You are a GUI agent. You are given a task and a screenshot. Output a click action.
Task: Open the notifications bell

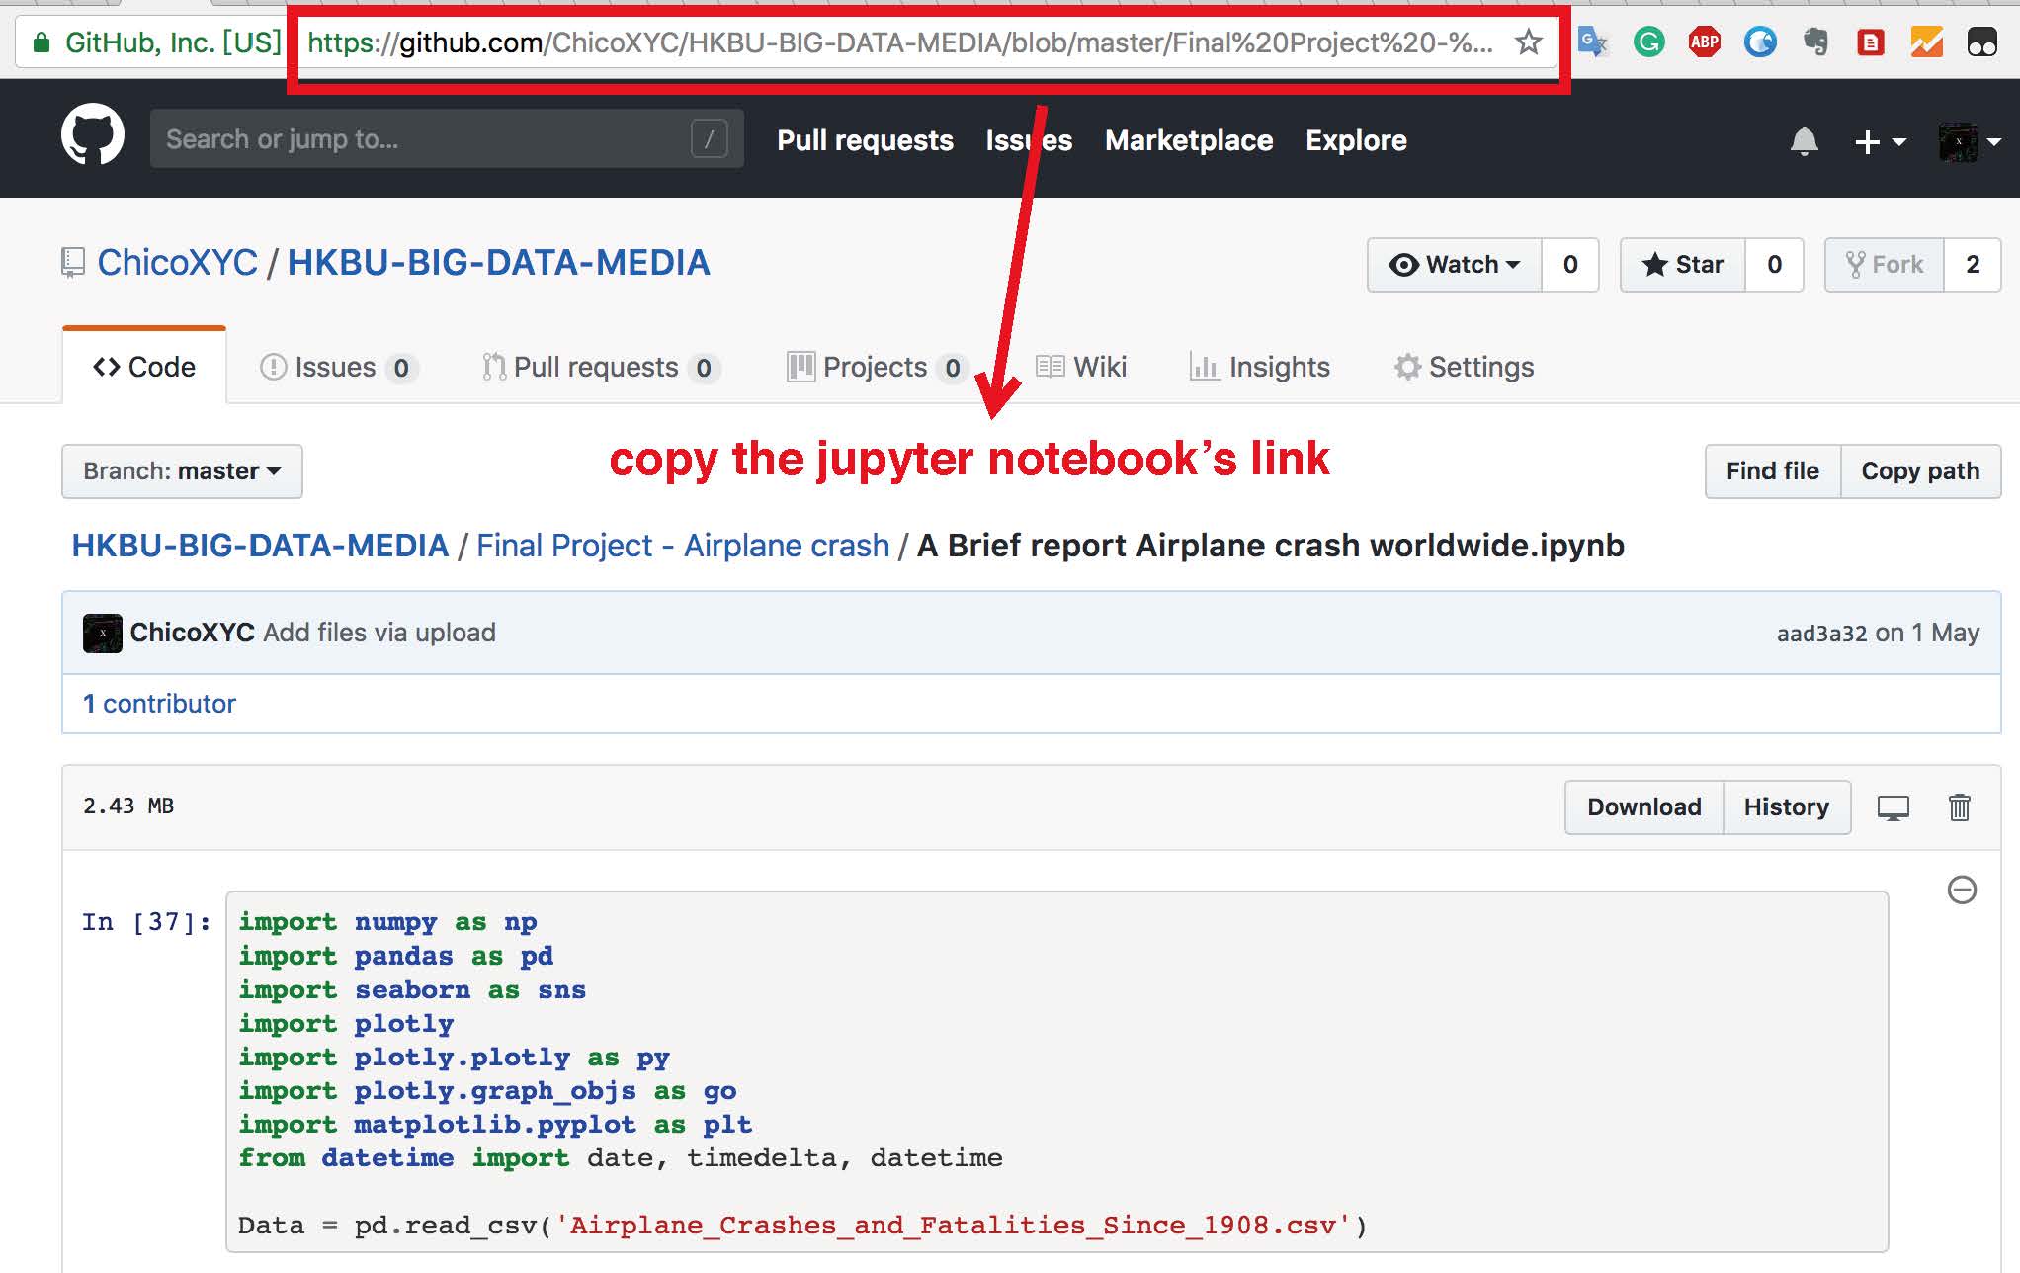point(1804,141)
